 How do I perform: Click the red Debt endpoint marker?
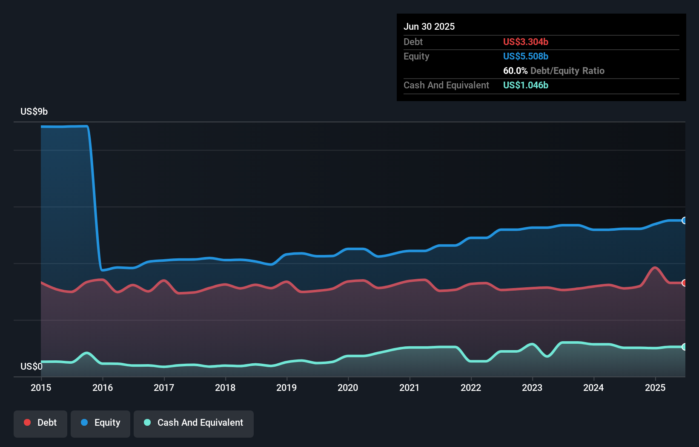coord(684,283)
